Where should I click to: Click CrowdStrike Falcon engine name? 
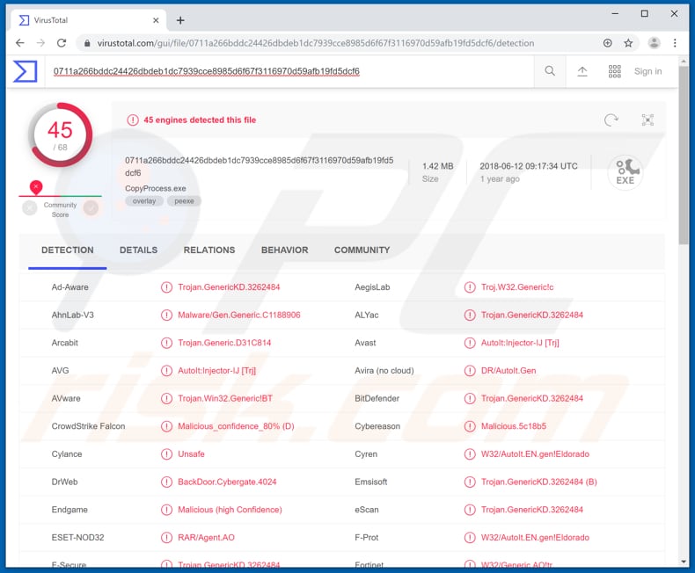(x=88, y=426)
